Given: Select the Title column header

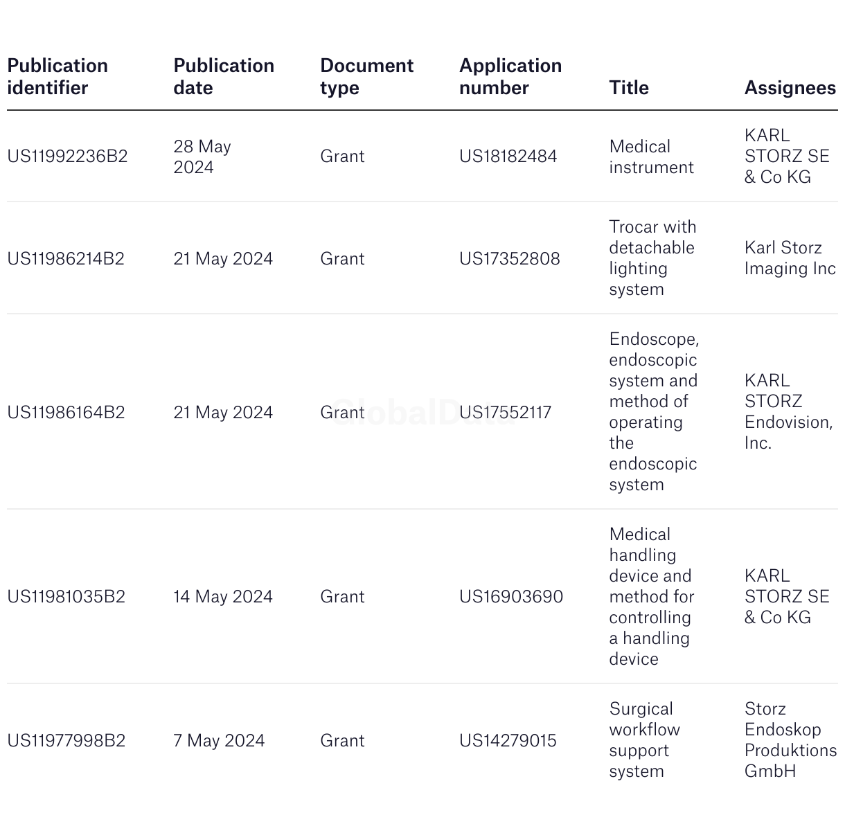Looking at the screenshot, I should click(629, 88).
